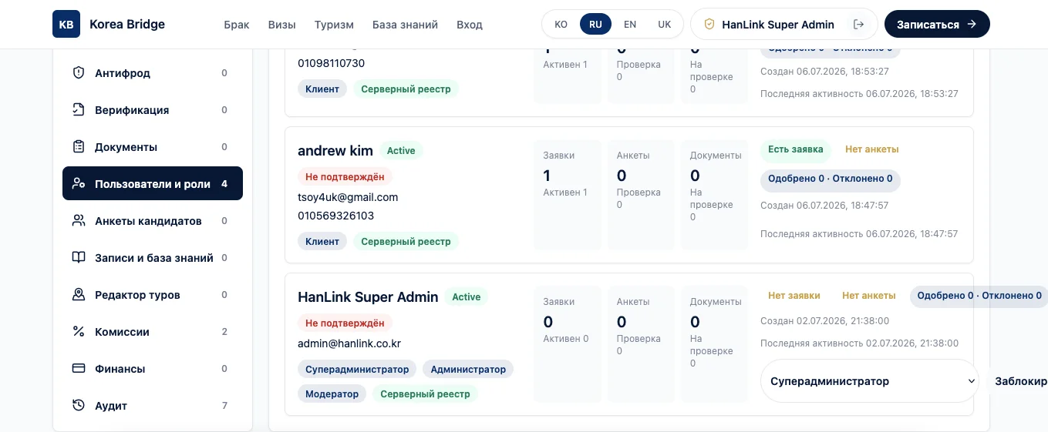Click the Пользователи и роли user icon
The width and height of the screenshot is (1048, 432).
(x=78, y=184)
